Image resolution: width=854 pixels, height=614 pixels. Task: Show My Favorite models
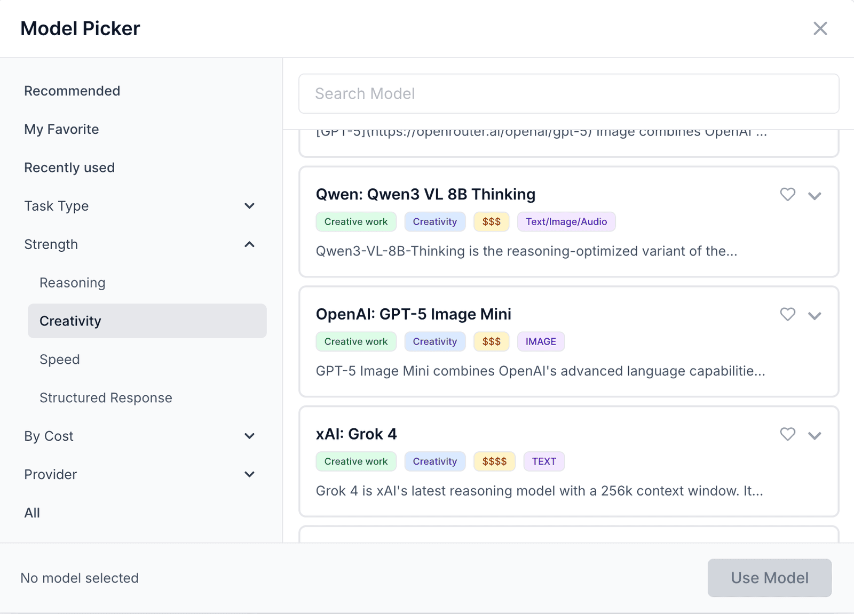(61, 130)
